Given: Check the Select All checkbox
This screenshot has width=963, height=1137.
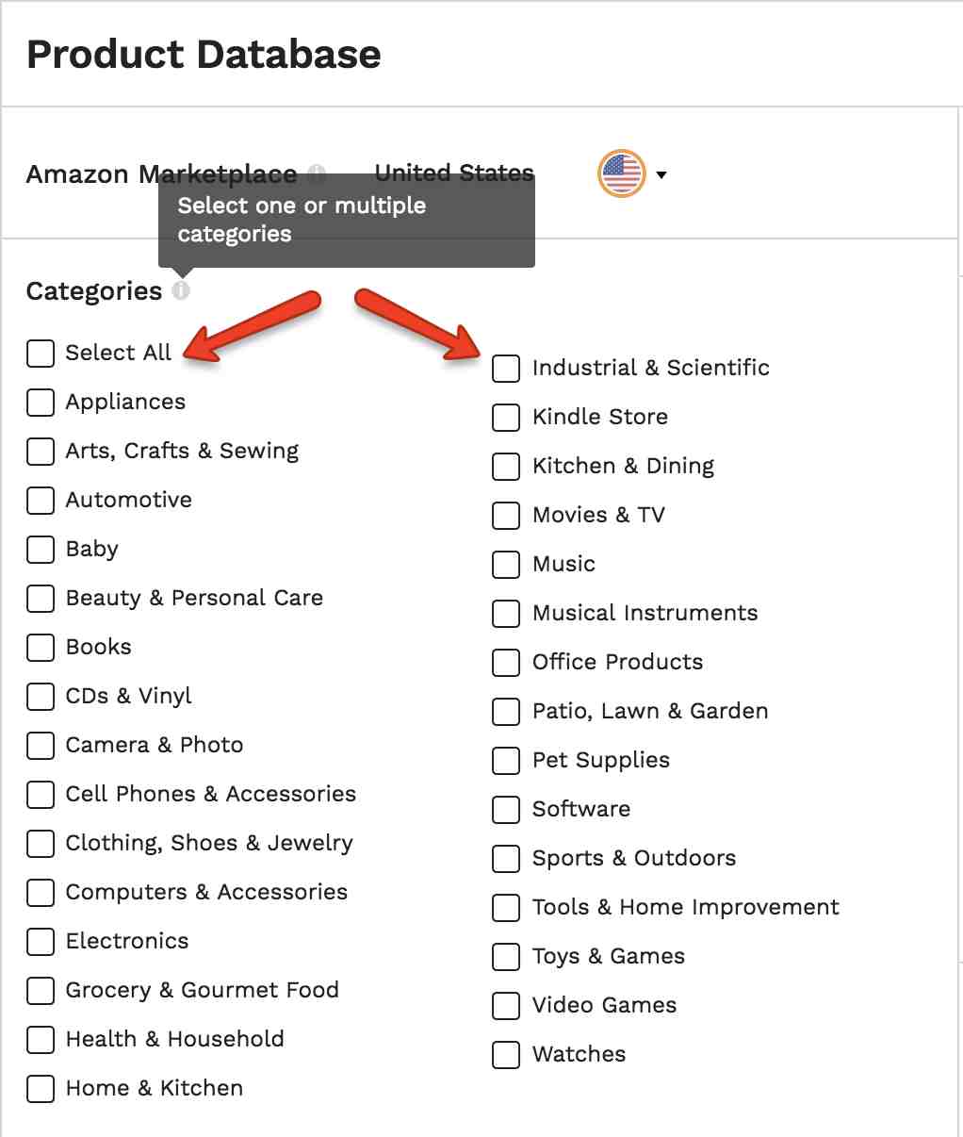Looking at the screenshot, I should 41,353.
